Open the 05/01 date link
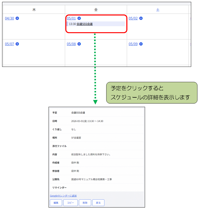This screenshot has width=199, height=208. coord(71,18)
